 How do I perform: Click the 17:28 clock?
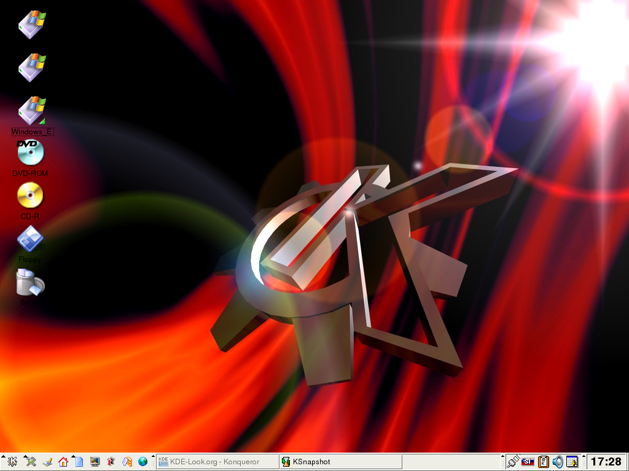pos(606,462)
